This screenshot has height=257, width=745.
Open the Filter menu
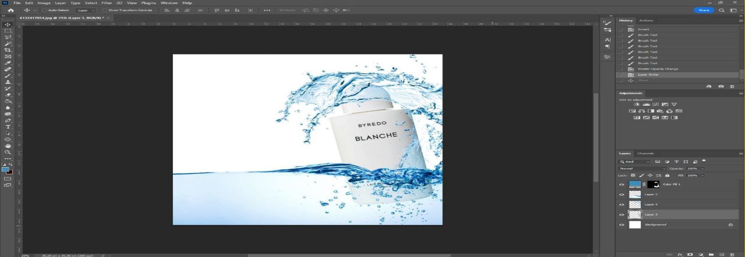107,3
